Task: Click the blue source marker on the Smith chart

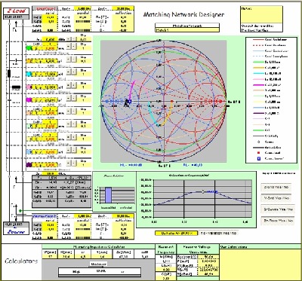Action: click(x=129, y=101)
